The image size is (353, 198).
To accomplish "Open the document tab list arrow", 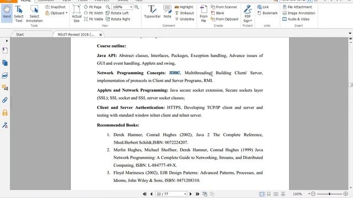I will (x=350, y=33).
